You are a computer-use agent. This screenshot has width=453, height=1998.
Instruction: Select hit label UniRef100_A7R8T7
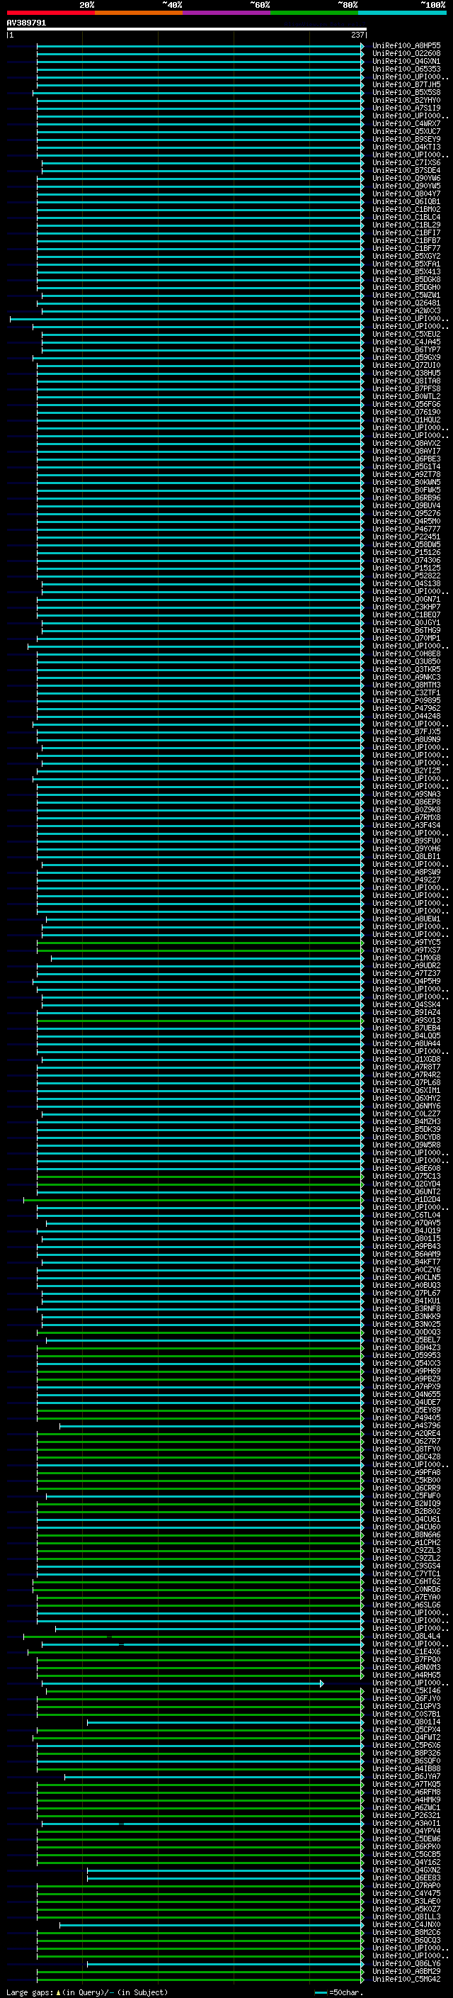pyautogui.click(x=406, y=1067)
